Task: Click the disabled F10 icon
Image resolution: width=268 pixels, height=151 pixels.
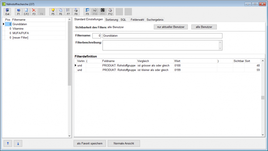Action: [x=95, y=12]
